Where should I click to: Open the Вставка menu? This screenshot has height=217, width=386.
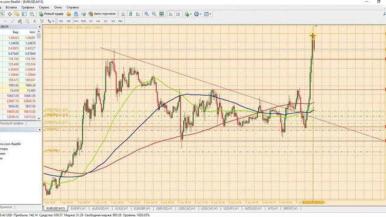pos(11,7)
